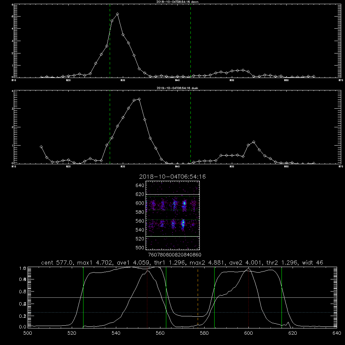The height and width of the screenshot is (345, 345).
Task: Click the green boundary line near 615 in the bottom plot
Action: (x=282, y=297)
